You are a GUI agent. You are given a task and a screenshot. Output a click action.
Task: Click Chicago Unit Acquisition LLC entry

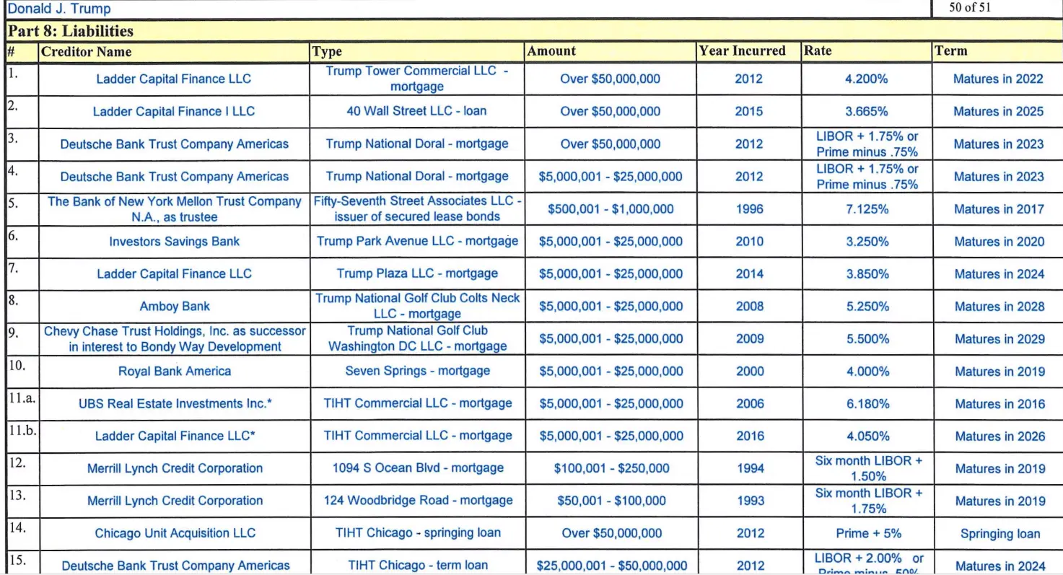click(174, 534)
